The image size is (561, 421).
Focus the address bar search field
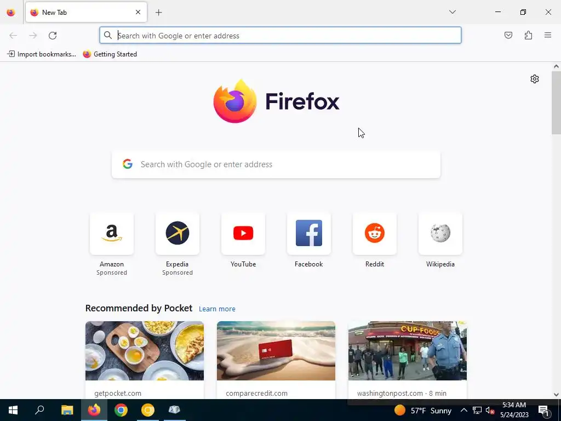(x=280, y=36)
